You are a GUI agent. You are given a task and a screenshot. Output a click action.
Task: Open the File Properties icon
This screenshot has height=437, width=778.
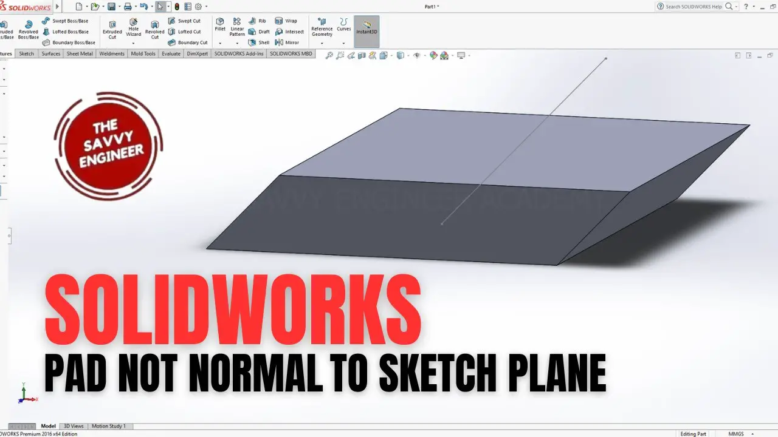(x=188, y=7)
